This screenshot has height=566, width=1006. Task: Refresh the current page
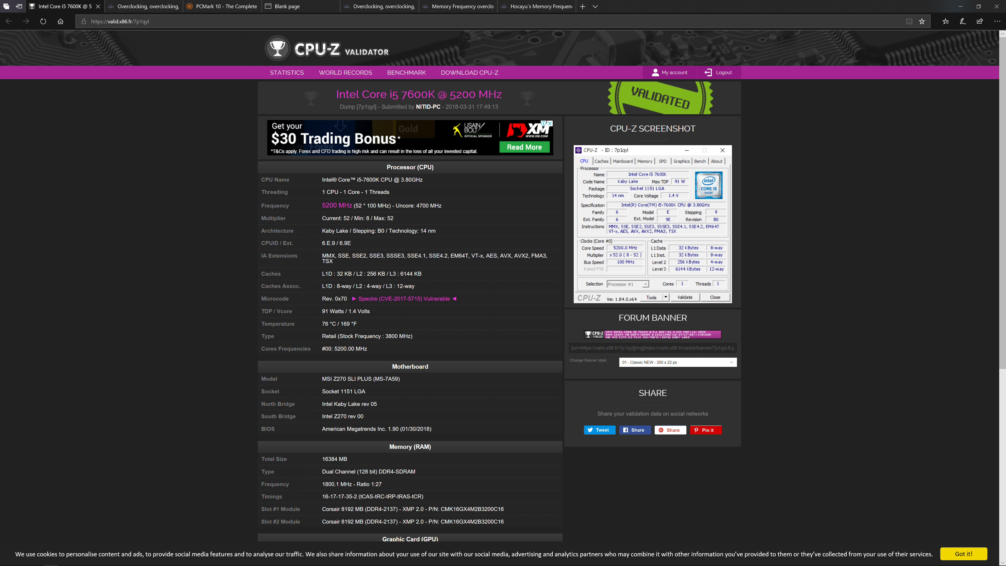click(43, 21)
